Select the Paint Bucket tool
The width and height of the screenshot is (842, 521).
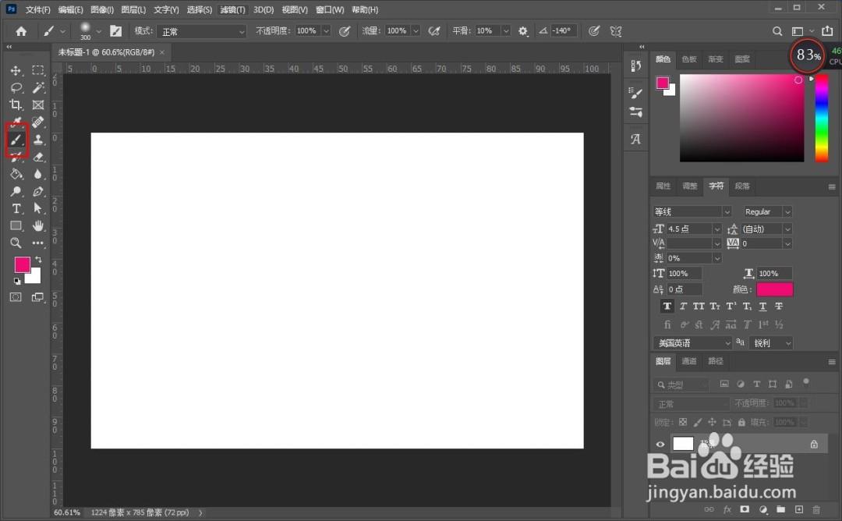click(16, 174)
